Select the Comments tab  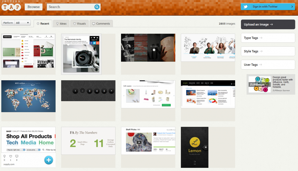pos(101,24)
